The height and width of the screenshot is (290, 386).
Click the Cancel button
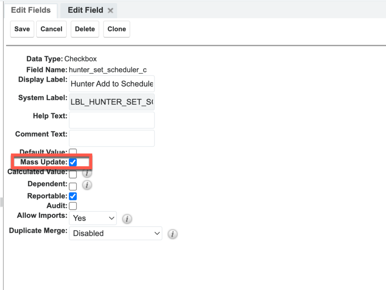pos(51,29)
